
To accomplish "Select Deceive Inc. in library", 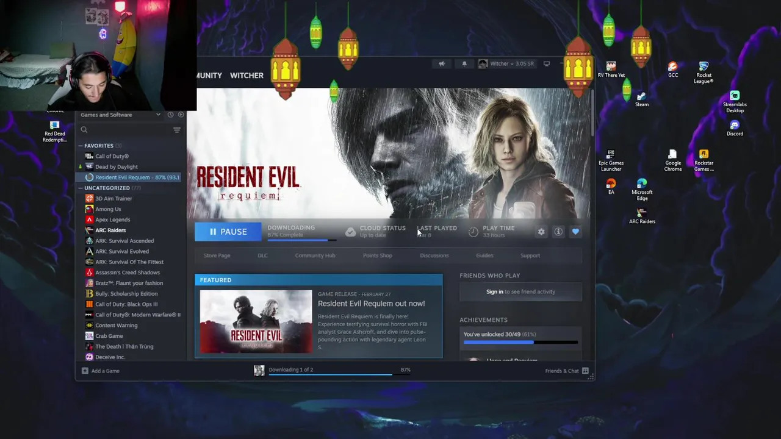I will click(x=110, y=357).
